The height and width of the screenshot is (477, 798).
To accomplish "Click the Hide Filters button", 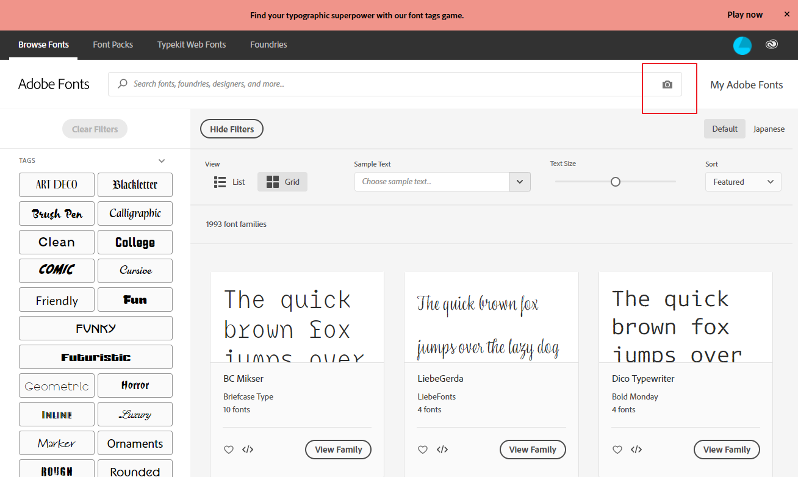I will [232, 129].
